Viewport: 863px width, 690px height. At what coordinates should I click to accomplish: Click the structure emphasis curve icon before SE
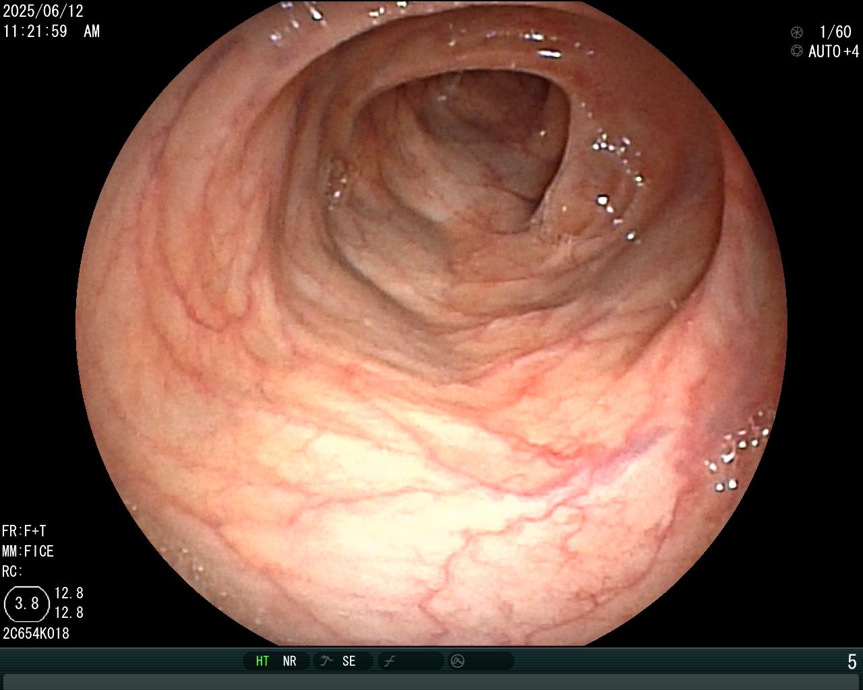326,661
